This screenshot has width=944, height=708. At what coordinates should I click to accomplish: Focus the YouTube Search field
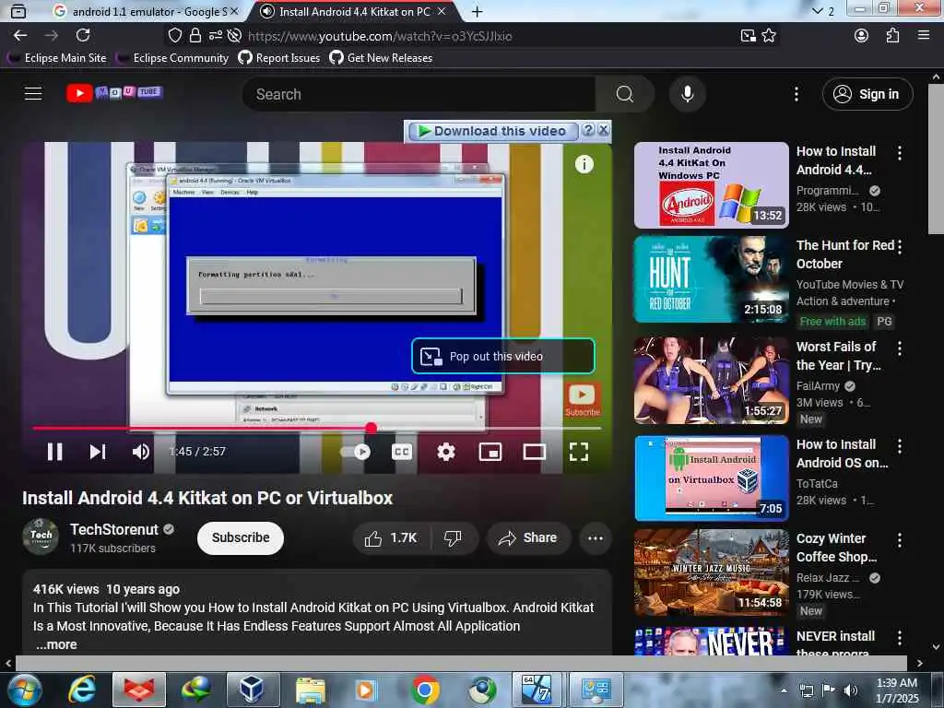pyautogui.click(x=419, y=94)
